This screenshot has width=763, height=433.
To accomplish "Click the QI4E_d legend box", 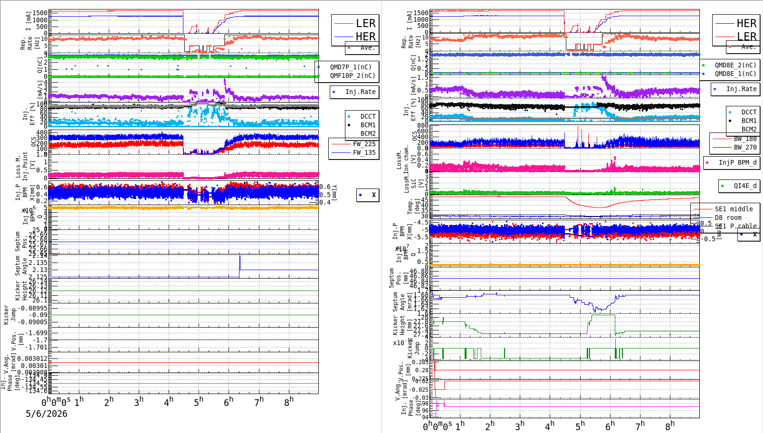I will coord(739,186).
